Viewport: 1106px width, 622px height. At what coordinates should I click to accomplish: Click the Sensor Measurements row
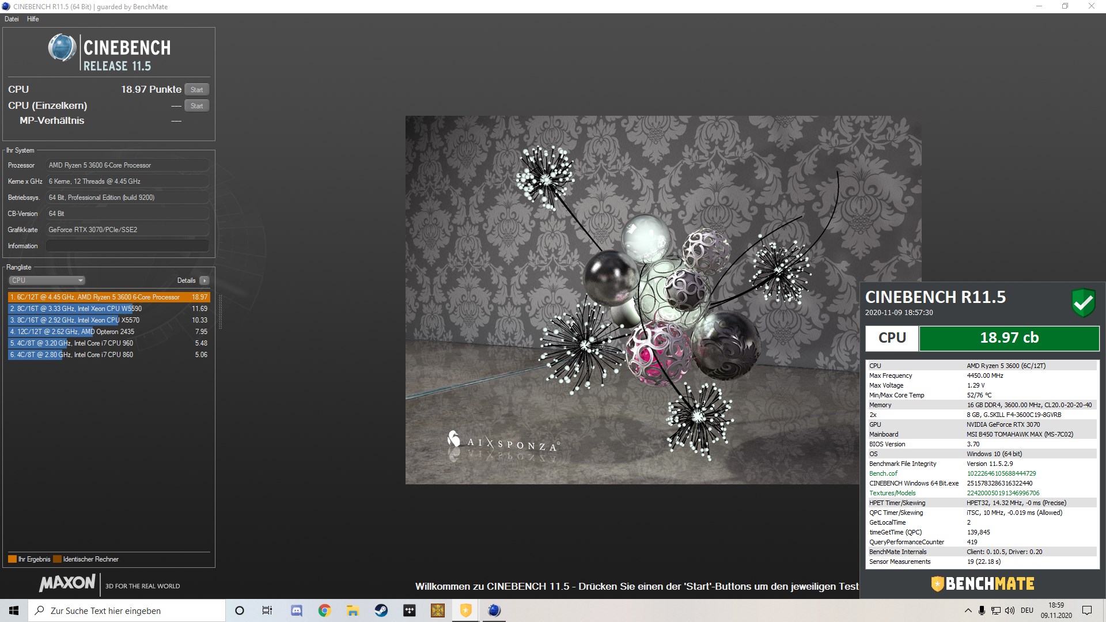pyautogui.click(x=982, y=562)
